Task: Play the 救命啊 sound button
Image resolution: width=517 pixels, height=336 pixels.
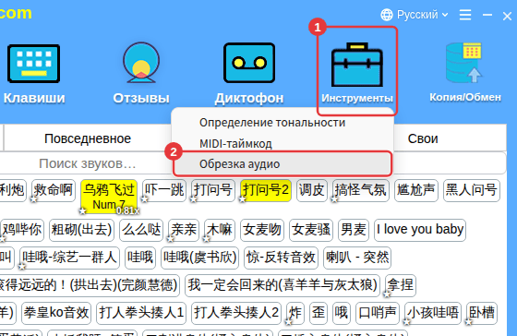Action: click(54, 190)
